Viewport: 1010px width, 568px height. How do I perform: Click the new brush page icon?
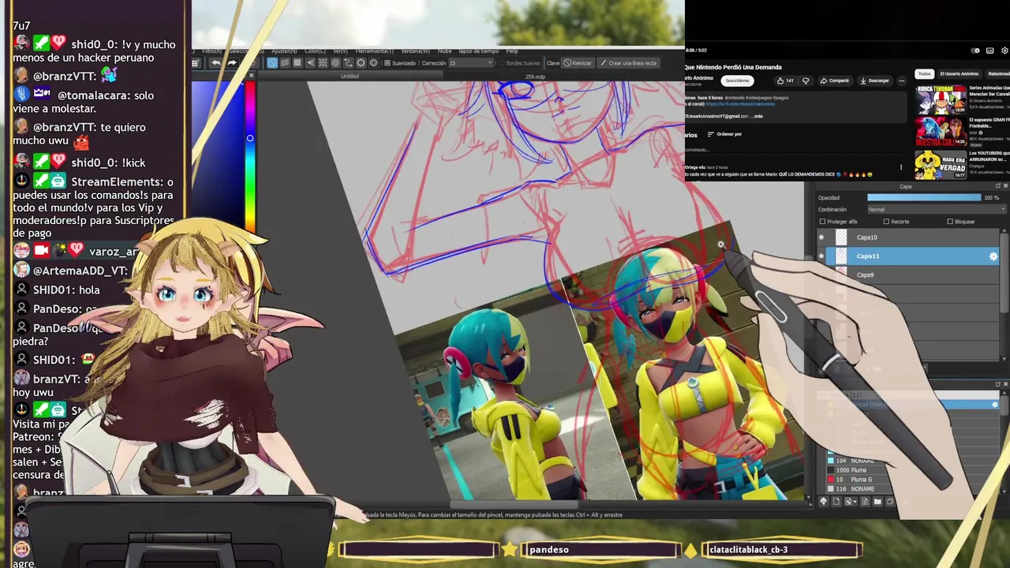point(836,502)
